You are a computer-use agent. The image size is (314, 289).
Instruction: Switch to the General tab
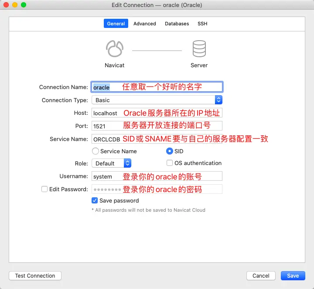[116, 24]
